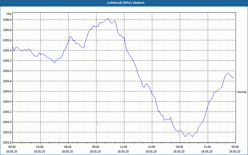Click the 19.05.20 date label
The width and height of the screenshot is (248, 155).
tap(234, 151)
